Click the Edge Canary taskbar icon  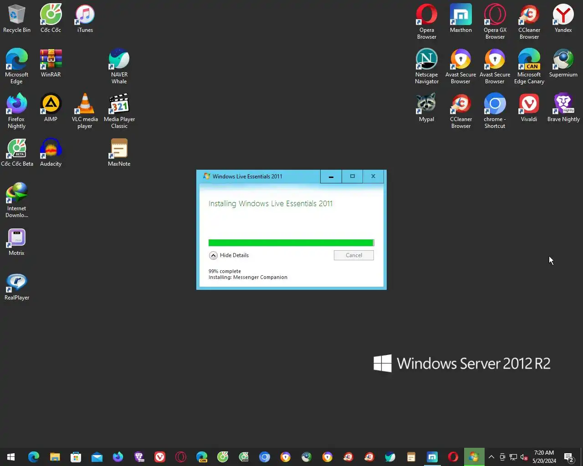coord(202,457)
